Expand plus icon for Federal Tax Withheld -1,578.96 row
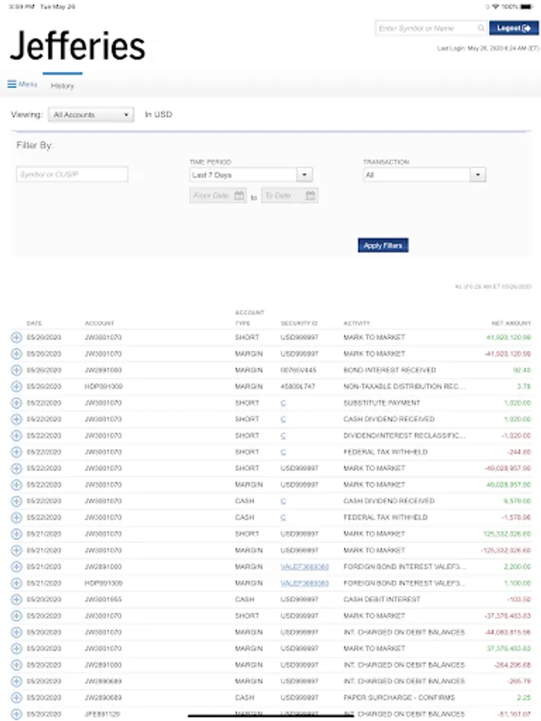 [16, 518]
